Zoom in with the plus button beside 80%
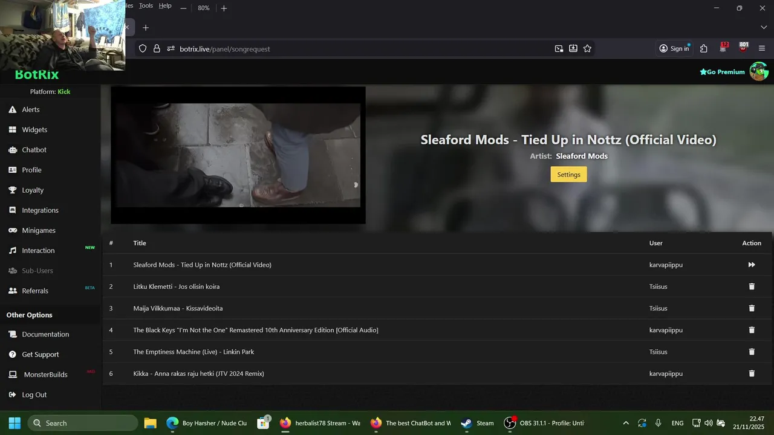The height and width of the screenshot is (435, 774). pos(224,8)
